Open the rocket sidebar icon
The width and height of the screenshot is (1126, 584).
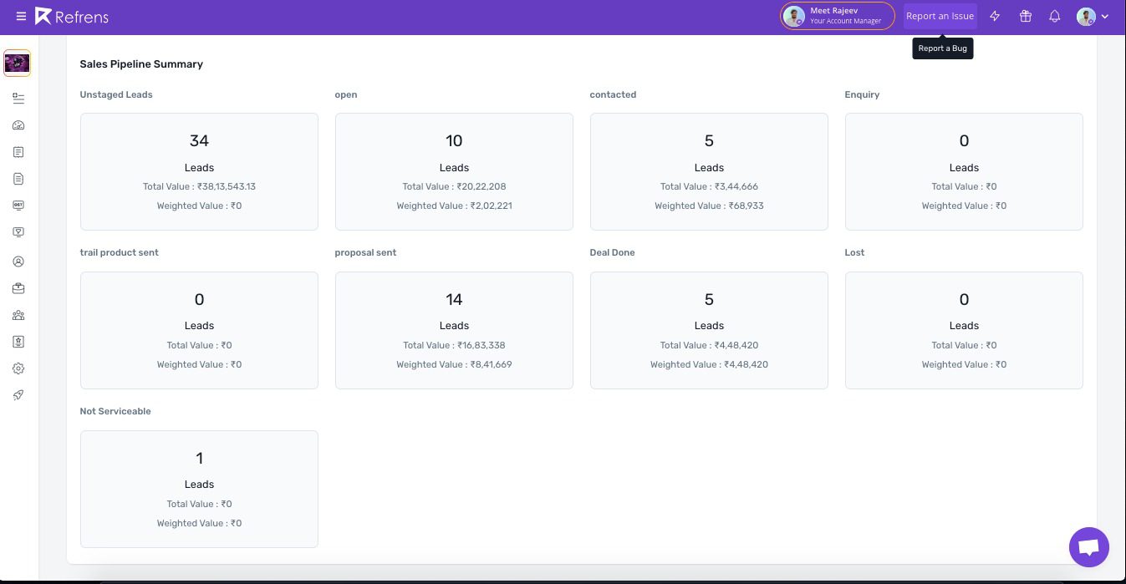[18, 395]
